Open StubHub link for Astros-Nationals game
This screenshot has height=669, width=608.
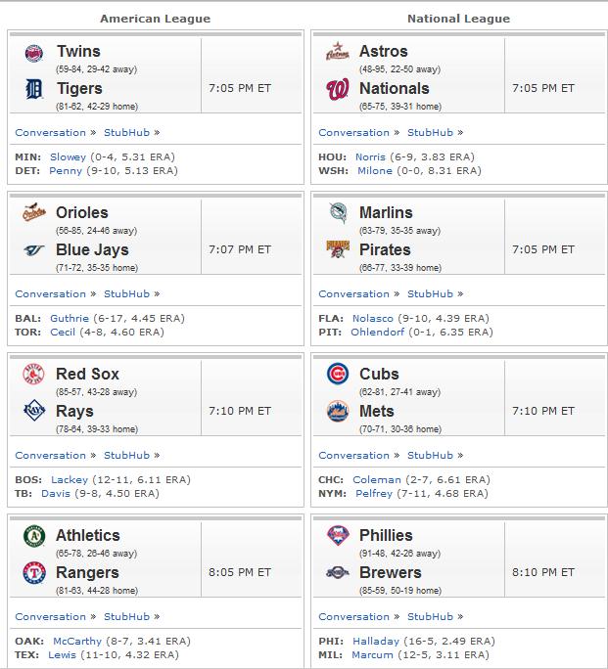[430, 133]
